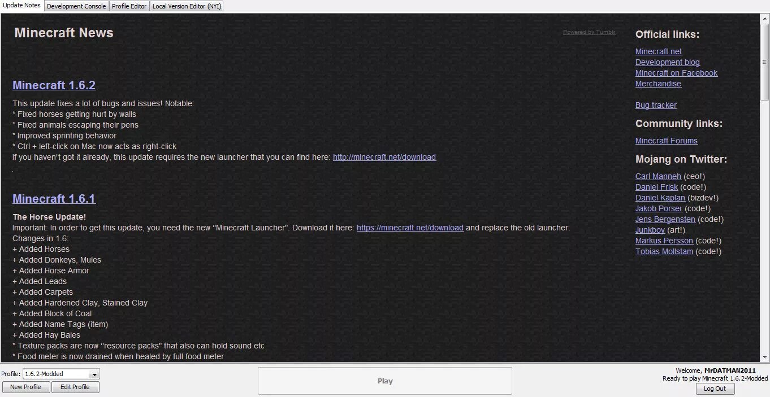Click the text '+ Added Leads'

click(40, 281)
